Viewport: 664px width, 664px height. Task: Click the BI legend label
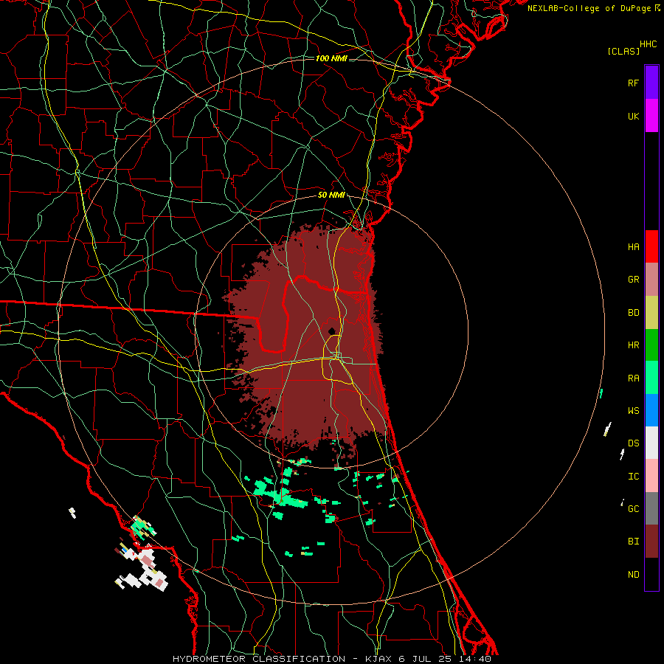[633, 542]
